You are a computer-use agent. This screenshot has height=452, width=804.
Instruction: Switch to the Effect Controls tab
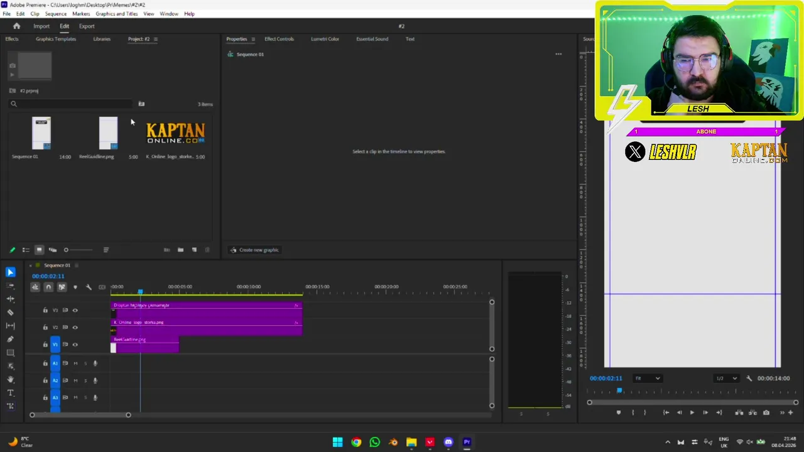[x=279, y=39]
